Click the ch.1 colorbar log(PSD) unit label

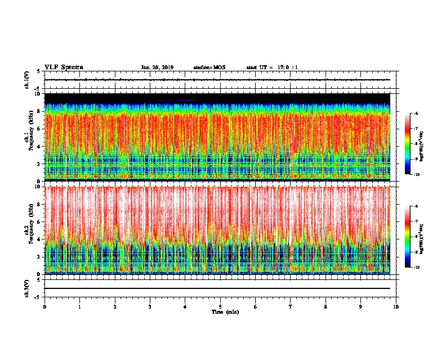pos(421,147)
